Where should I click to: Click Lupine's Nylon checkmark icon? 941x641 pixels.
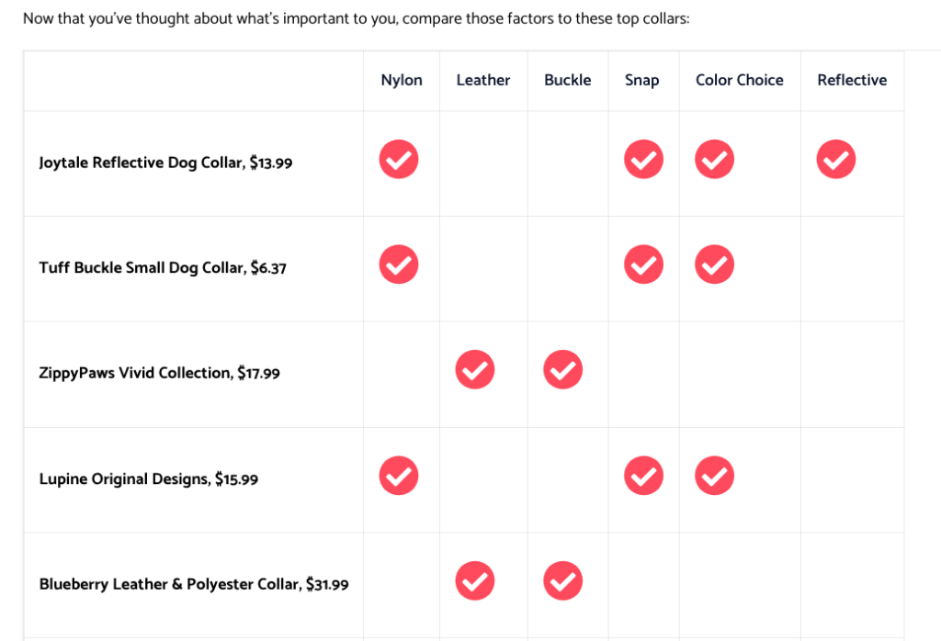pyautogui.click(x=399, y=476)
